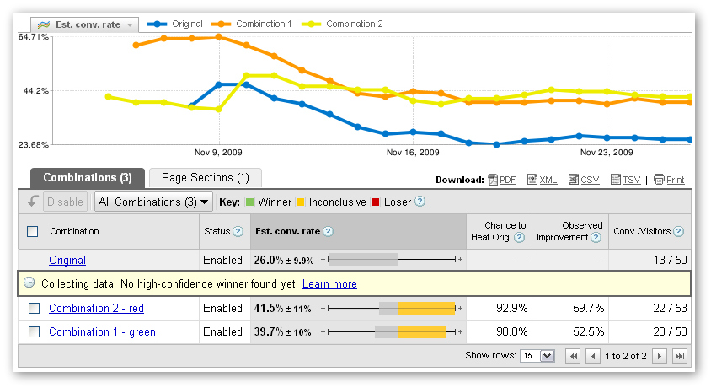Go to the next page arrow
The image size is (711, 388).
tap(660, 357)
